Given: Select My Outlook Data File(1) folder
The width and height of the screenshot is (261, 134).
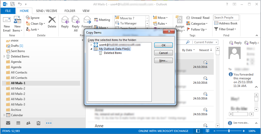Looking at the screenshot, I should pos(112,49).
